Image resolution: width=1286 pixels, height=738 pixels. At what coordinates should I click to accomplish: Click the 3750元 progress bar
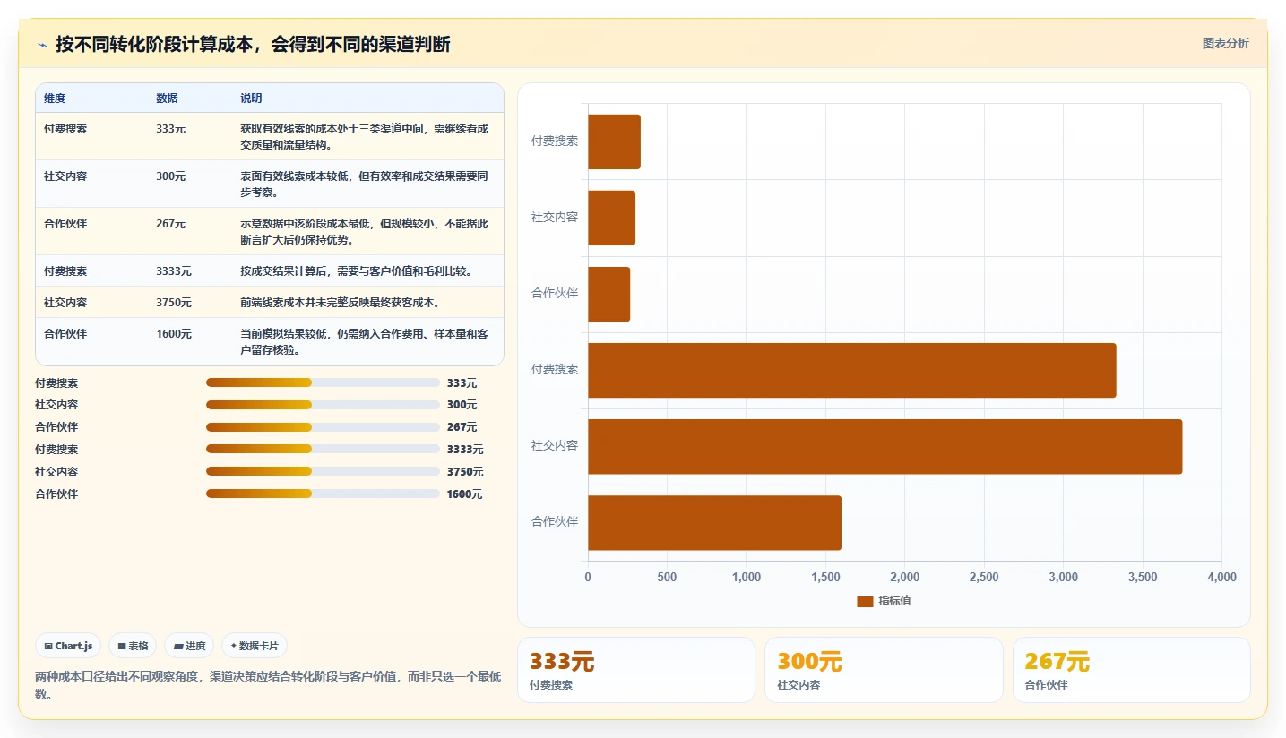click(x=323, y=471)
